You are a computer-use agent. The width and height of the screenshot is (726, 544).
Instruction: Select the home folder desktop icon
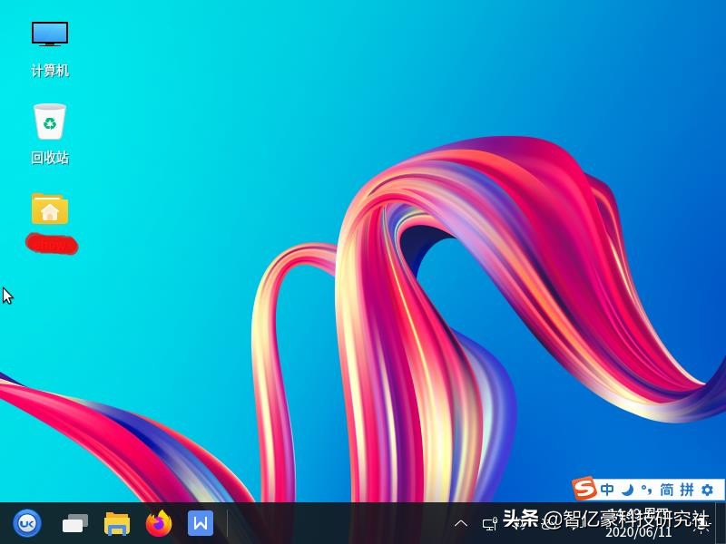tap(50, 209)
